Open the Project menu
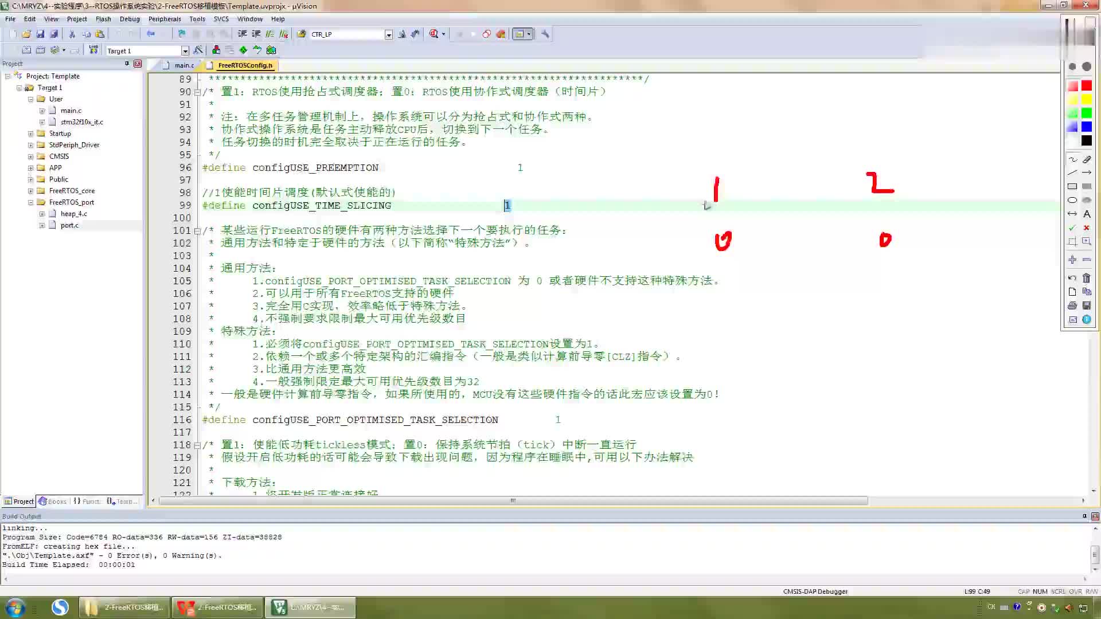Viewport: 1101px width, 619px height. click(77, 19)
